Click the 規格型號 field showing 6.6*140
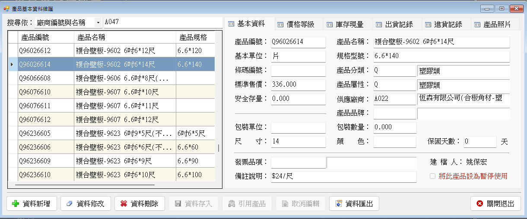Screen dimensions: 527x219 (441, 56)
